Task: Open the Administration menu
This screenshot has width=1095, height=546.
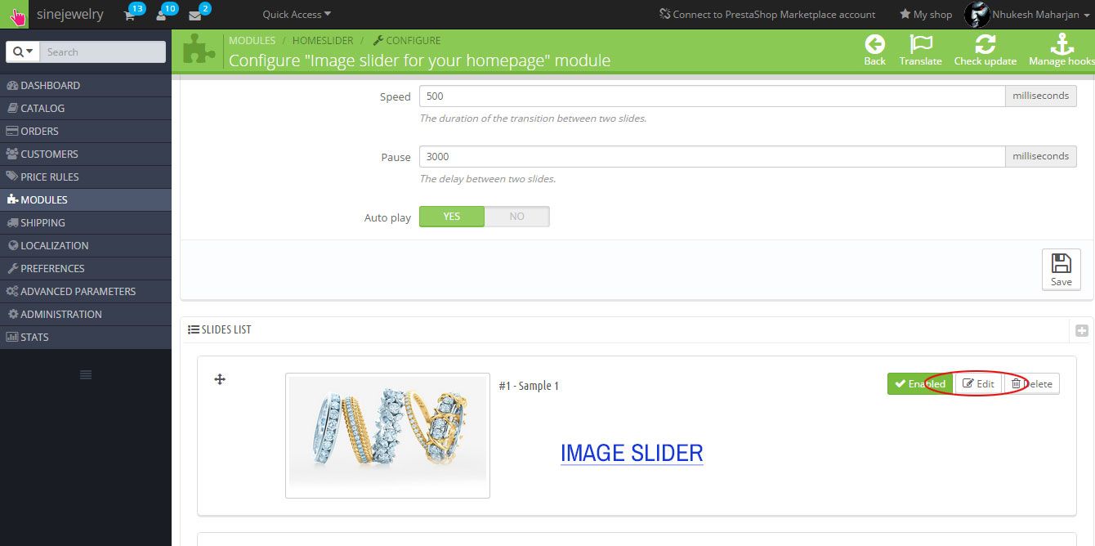Action: pyautogui.click(x=86, y=314)
